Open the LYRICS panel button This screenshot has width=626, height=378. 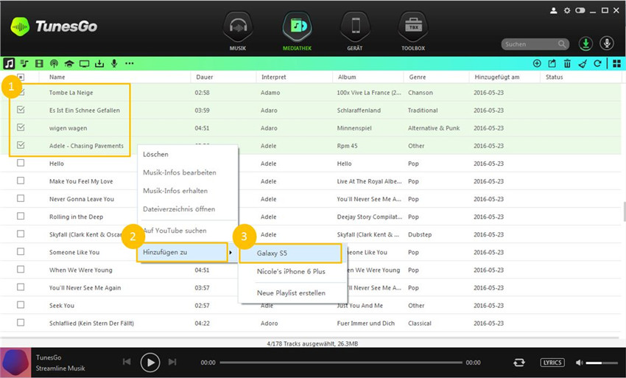(552, 363)
